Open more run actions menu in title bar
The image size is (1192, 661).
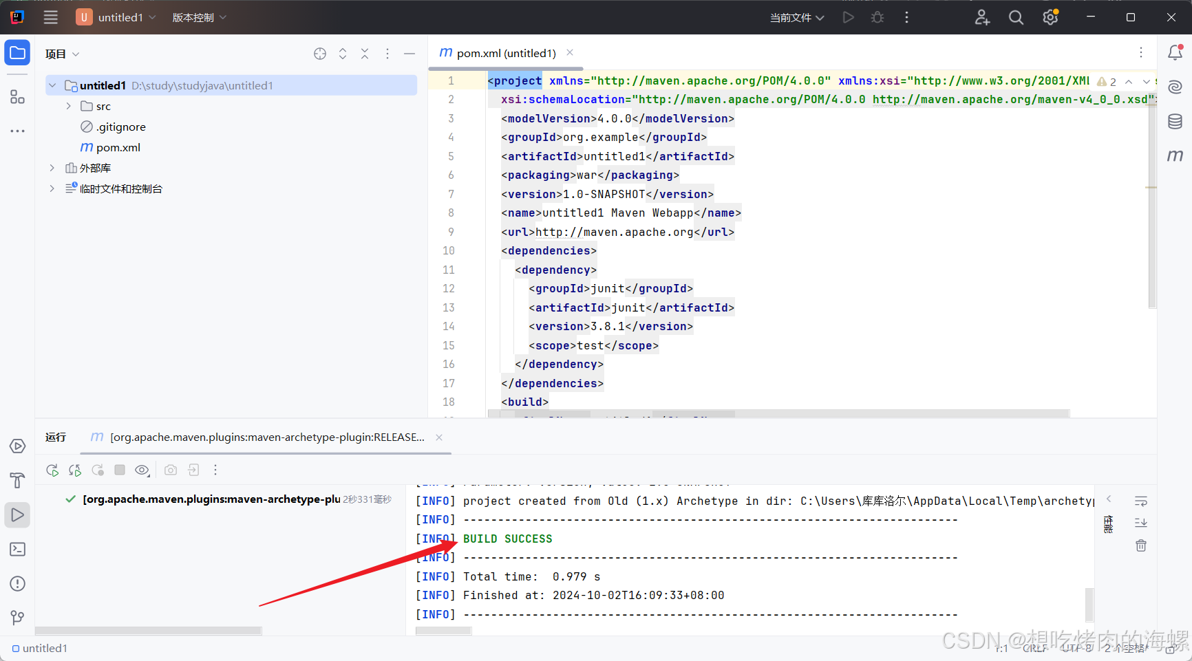point(906,17)
